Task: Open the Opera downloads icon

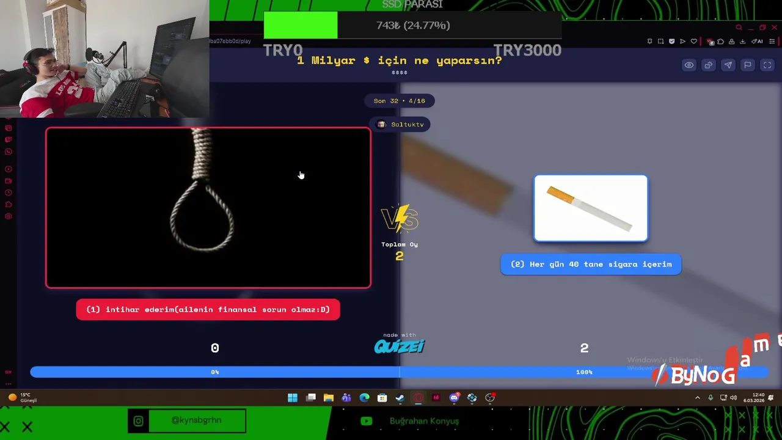Action: (742, 42)
